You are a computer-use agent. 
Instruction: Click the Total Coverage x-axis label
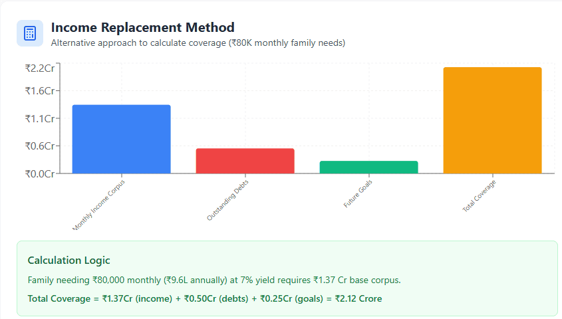(x=479, y=196)
